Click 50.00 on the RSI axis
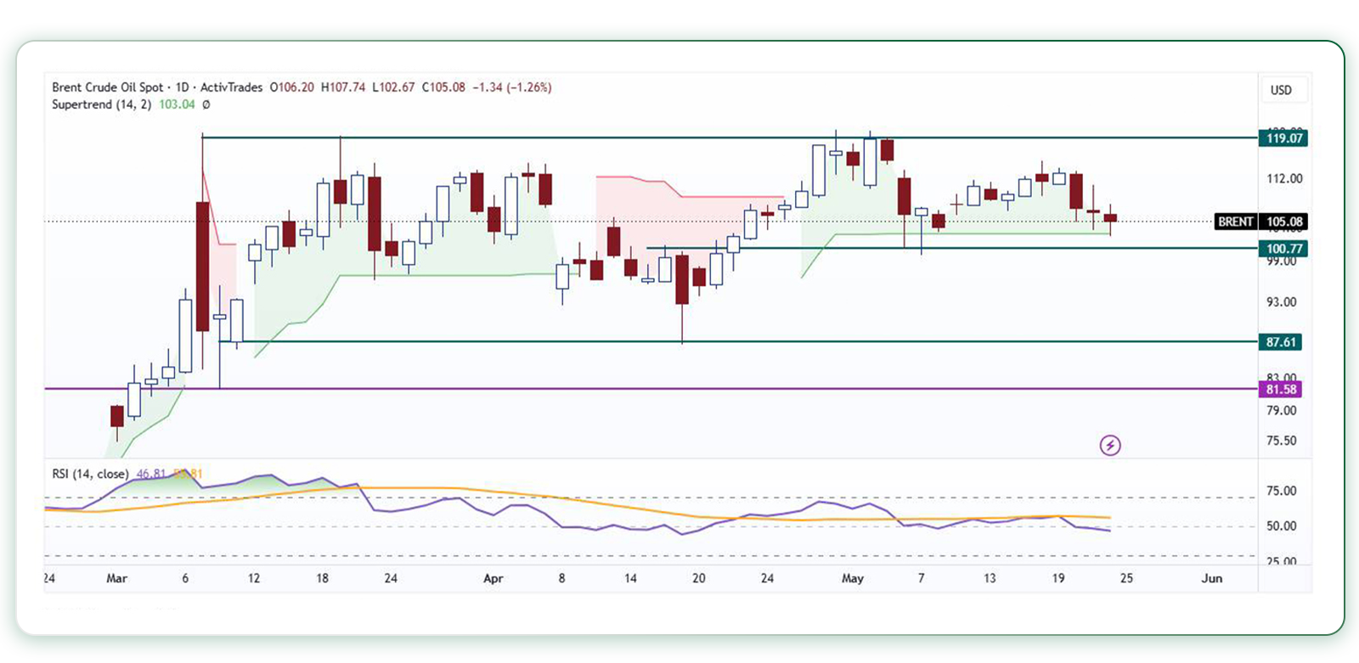Viewport: 1359px width, 663px height. (x=1282, y=526)
